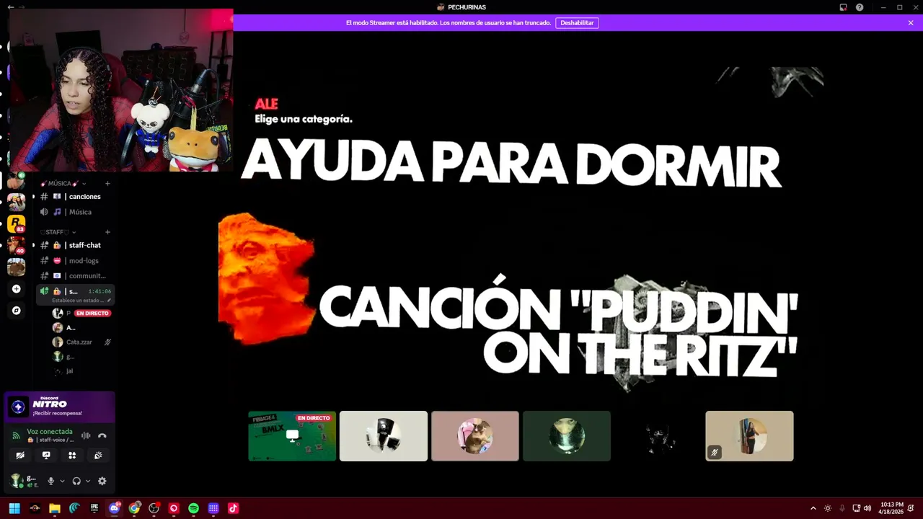Click the EN DIRECTO live badge in user list
Image resolution: width=923 pixels, height=519 pixels.
coord(92,314)
